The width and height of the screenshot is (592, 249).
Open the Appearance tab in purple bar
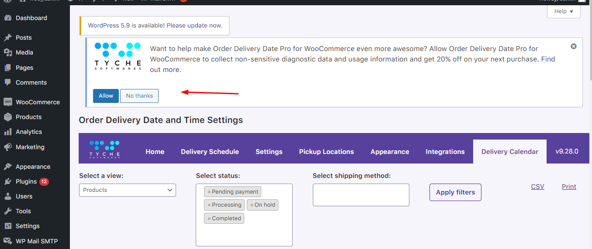(390, 152)
